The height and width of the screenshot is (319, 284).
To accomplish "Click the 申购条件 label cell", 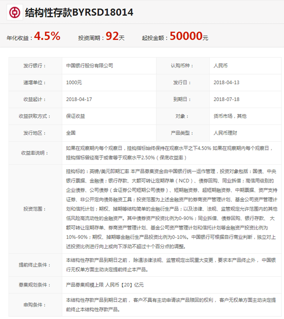I will click(x=35, y=305).
